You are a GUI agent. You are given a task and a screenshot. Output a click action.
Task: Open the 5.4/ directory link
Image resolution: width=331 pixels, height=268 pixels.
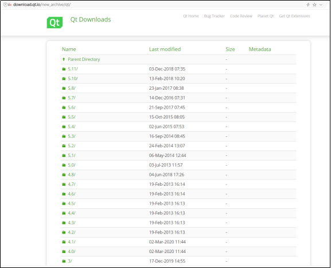point(72,127)
